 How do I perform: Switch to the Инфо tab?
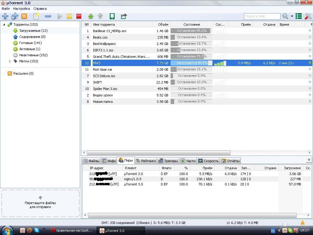(x=109, y=161)
